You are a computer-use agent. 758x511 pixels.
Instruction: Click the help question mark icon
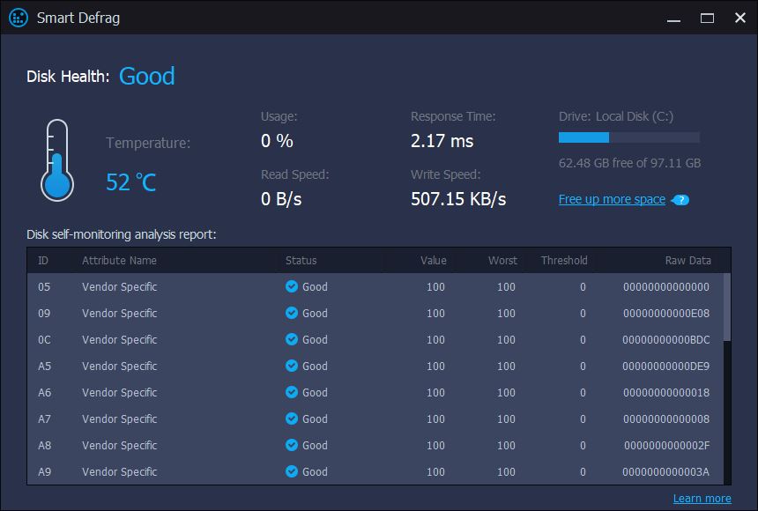click(680, 200)
